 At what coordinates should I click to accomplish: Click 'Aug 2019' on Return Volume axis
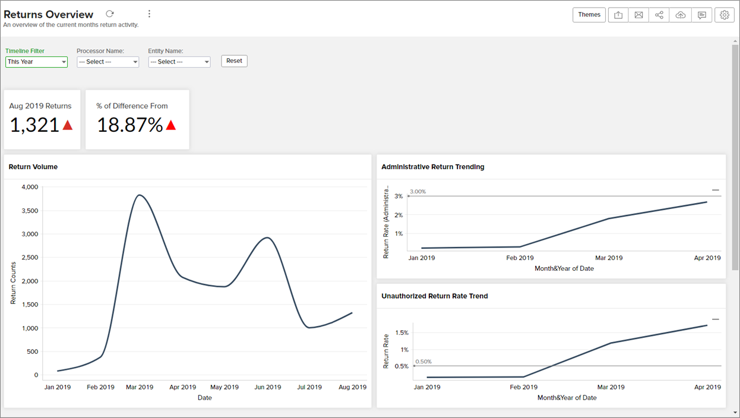coord(353,387)
